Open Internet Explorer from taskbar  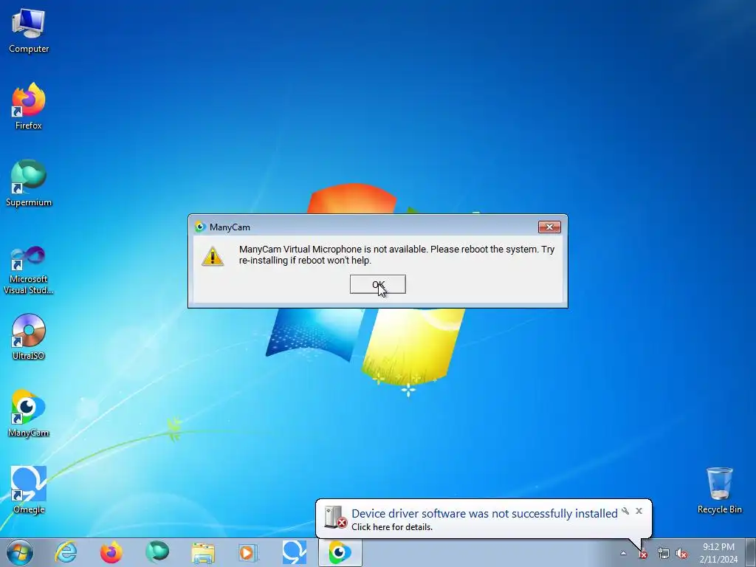pyautogui.click(x=66, y=552)
